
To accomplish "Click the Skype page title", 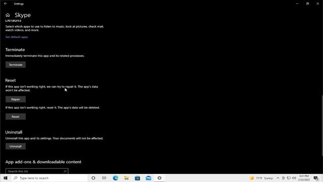I will pyautogui.click(x=23, y=15).
